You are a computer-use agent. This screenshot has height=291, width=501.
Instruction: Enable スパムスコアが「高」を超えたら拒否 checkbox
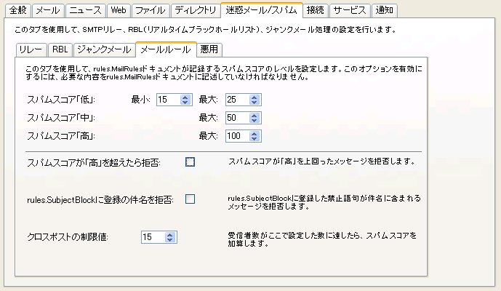click(x=191, y=162)
